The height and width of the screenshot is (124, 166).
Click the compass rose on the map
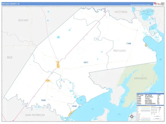(131, 116)
